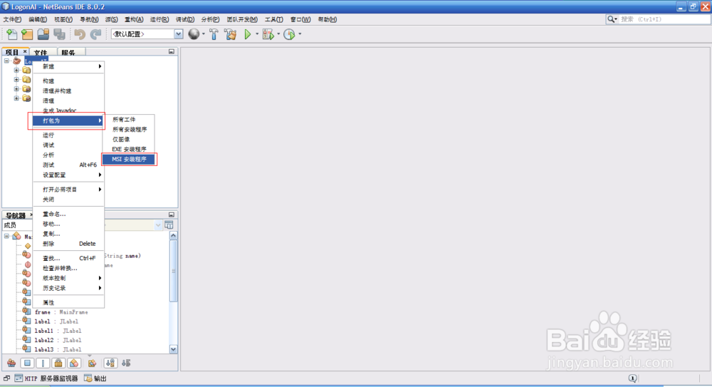This screenshot has height=387, width=712.
Task: Open the 新建 submenu in context menu
Action: click(x=68, y=66)
